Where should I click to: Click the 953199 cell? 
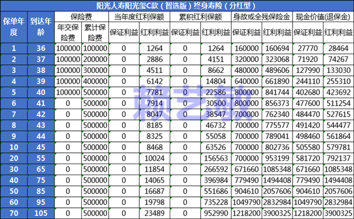(277, 159)
